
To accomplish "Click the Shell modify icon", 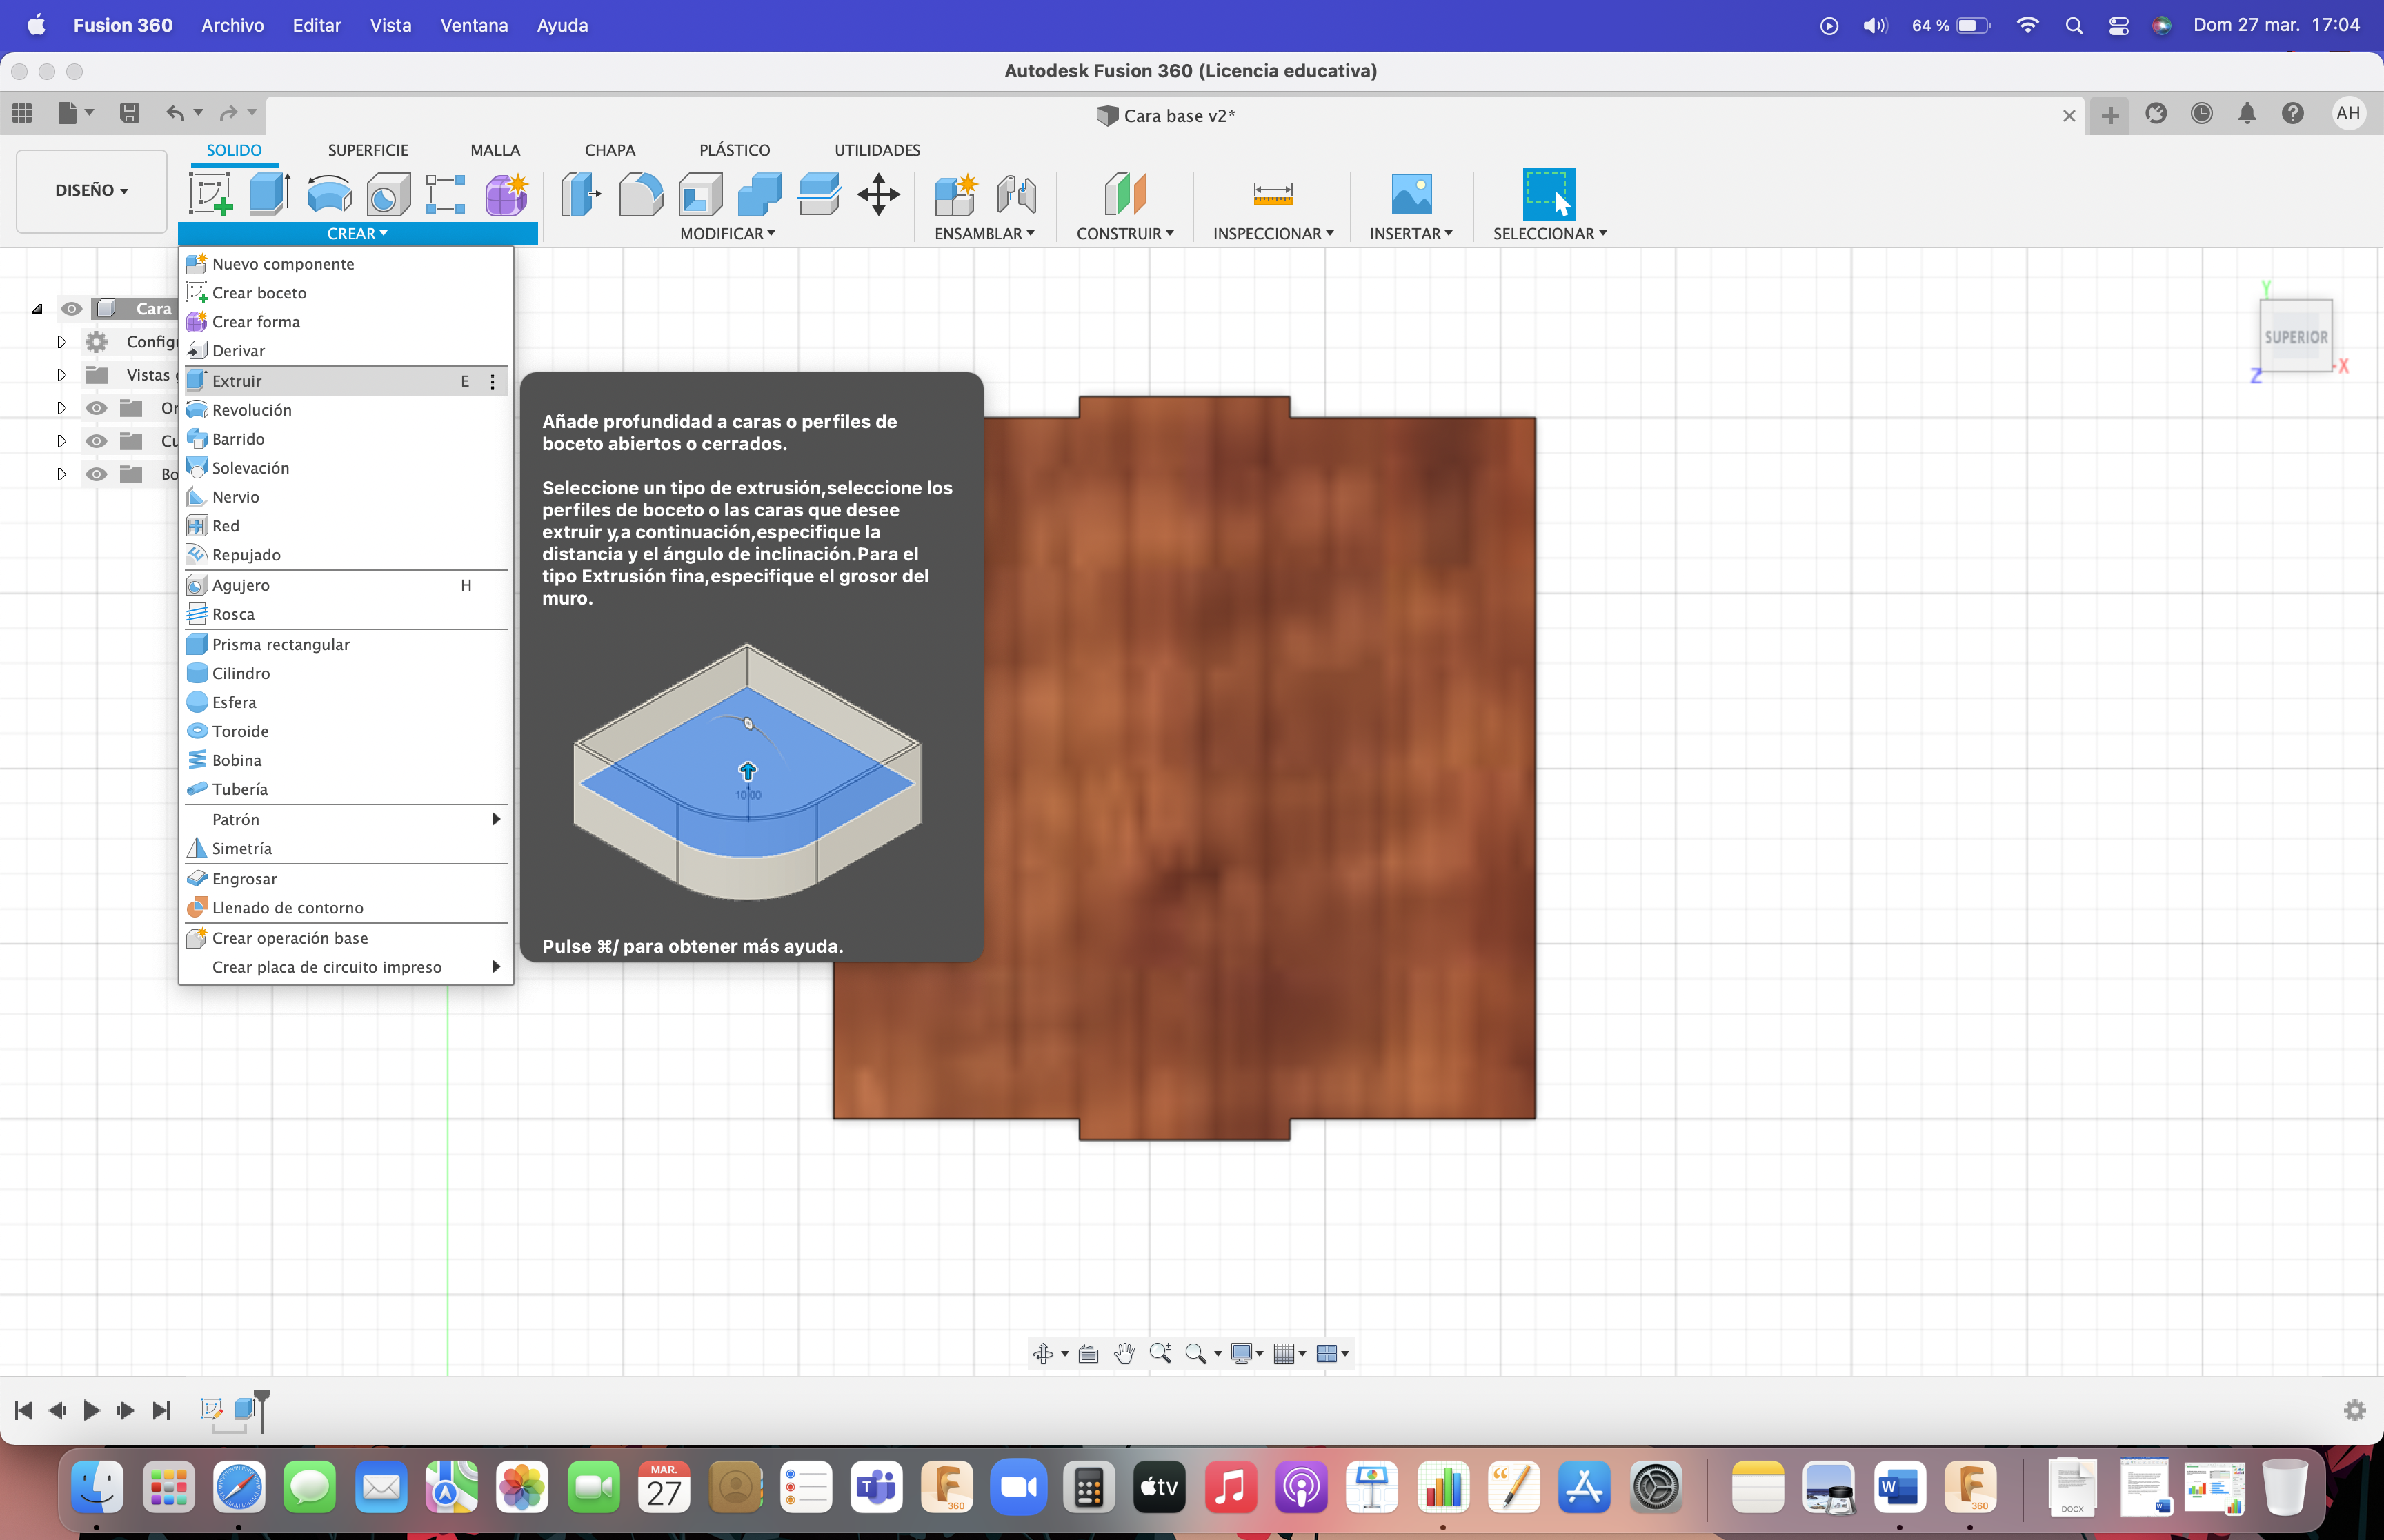I will (x=700, y=194).
